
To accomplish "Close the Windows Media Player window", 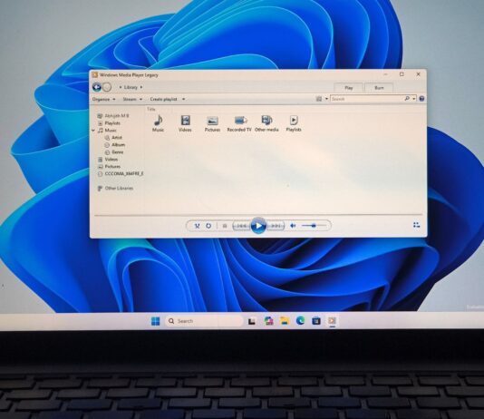I will click(x=418, y=74).
